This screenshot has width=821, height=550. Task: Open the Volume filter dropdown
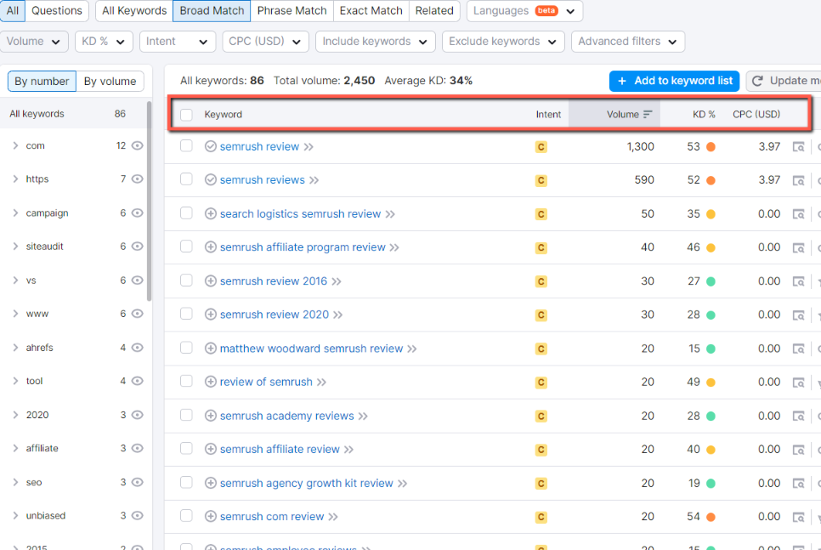(x=34, y=42)
